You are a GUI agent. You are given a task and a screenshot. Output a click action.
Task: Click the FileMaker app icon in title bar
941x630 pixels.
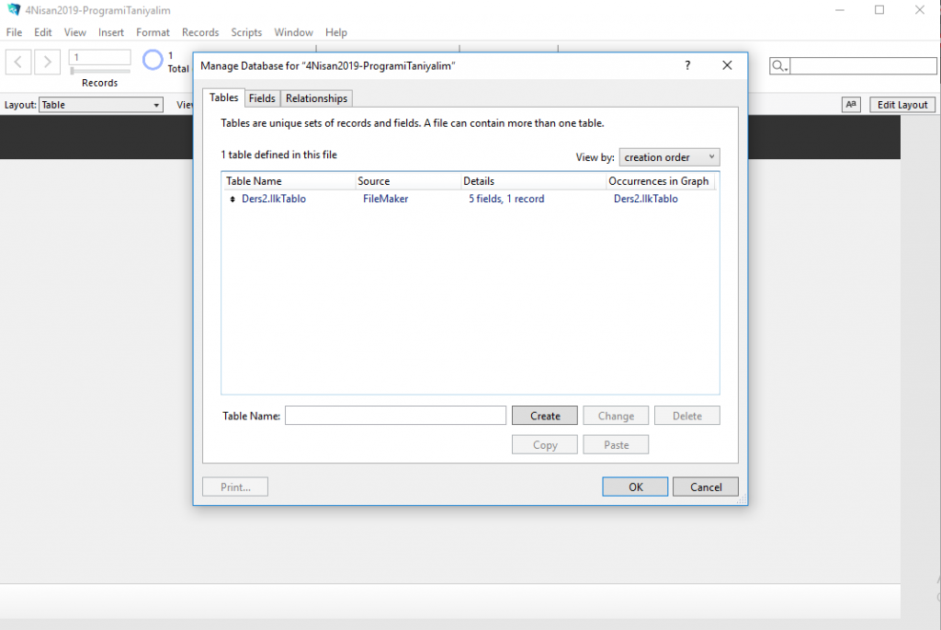tap(13, 10)
